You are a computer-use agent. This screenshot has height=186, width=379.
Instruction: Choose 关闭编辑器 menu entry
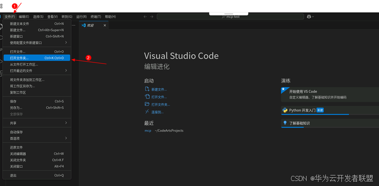[x=37, y=154]
